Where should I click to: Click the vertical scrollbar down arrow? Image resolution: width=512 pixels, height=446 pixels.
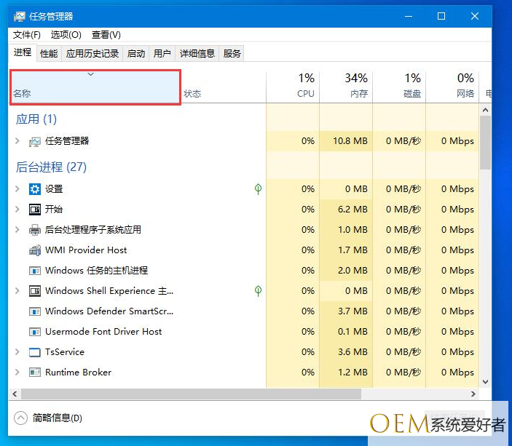pos(485,381)
